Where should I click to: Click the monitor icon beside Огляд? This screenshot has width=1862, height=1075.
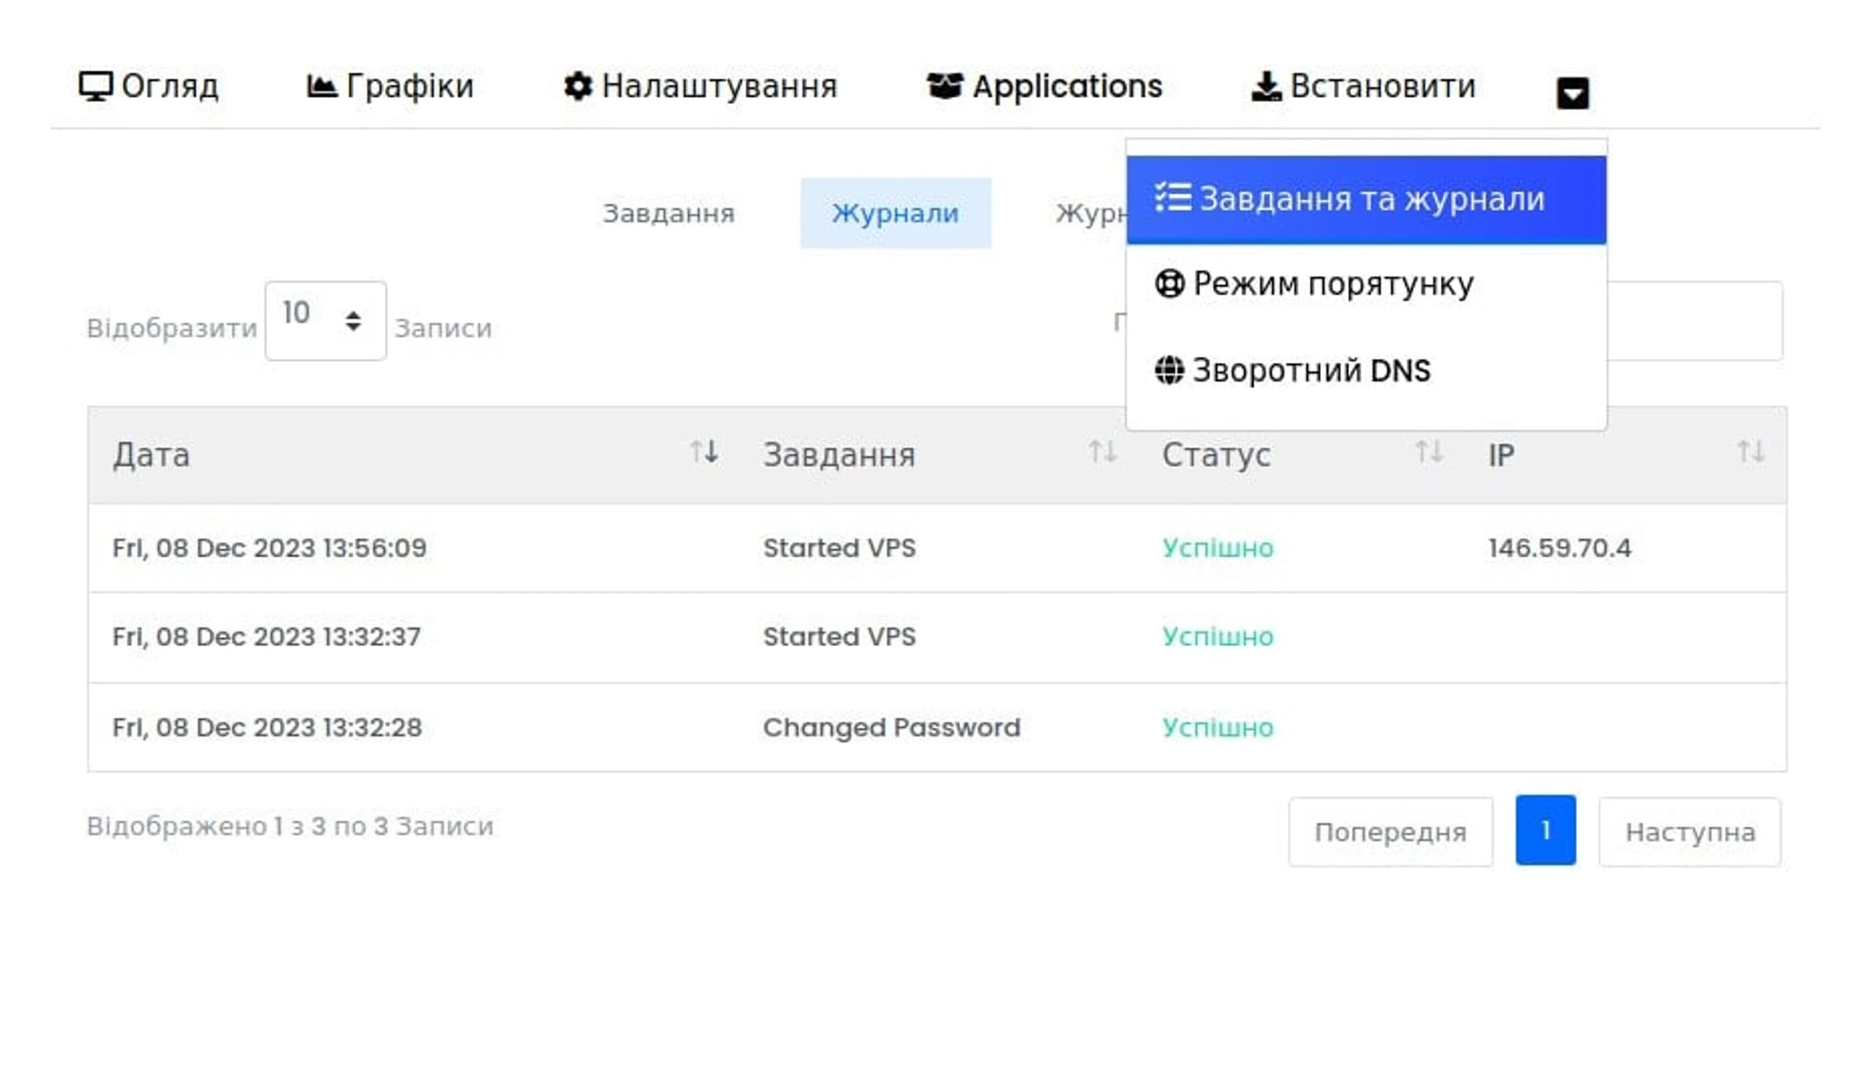[95, 86]
